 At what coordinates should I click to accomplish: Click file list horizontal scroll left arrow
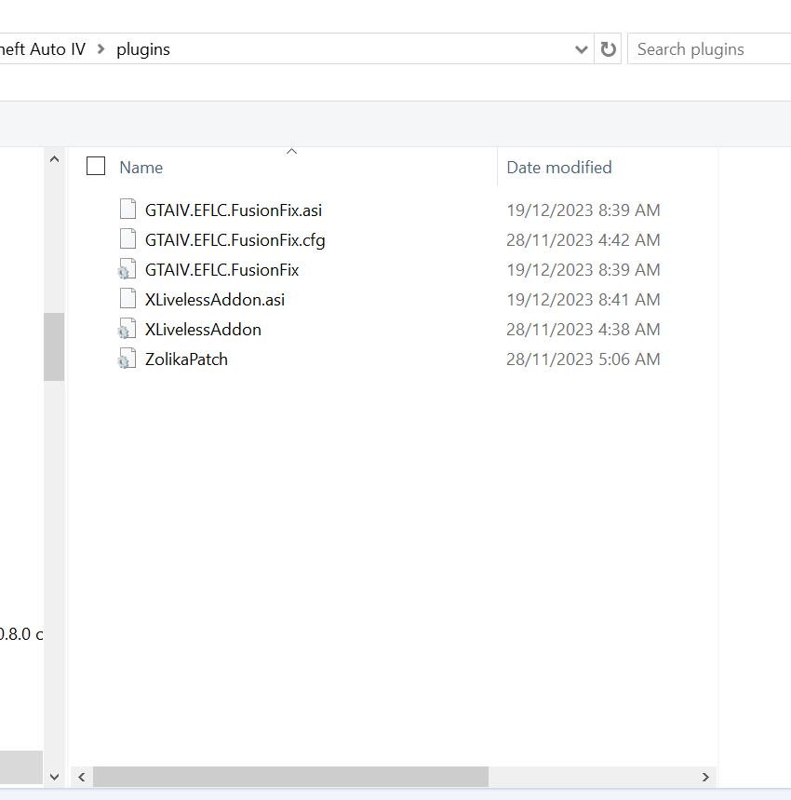point(82,777)
